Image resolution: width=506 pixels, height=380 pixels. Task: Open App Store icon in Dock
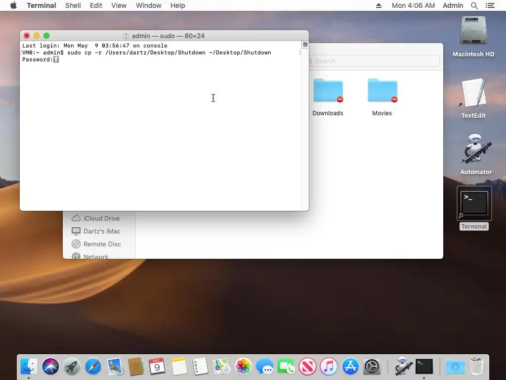pyautogui.click(x=350, y=367)
